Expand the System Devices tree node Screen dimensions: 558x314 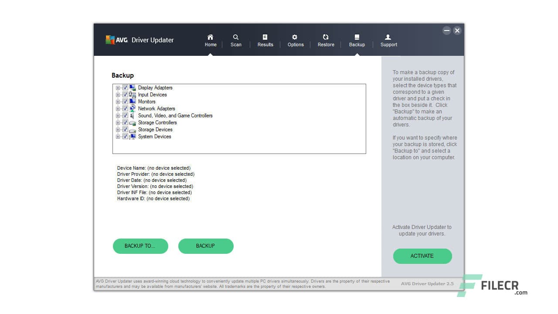pos(118,137)
